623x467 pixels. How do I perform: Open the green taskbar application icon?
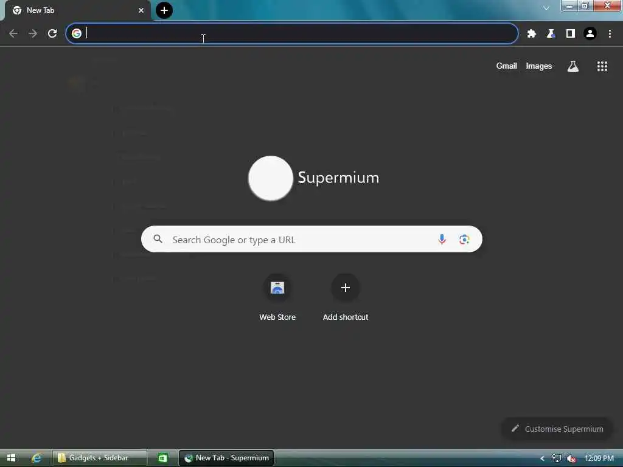(163, 458)
